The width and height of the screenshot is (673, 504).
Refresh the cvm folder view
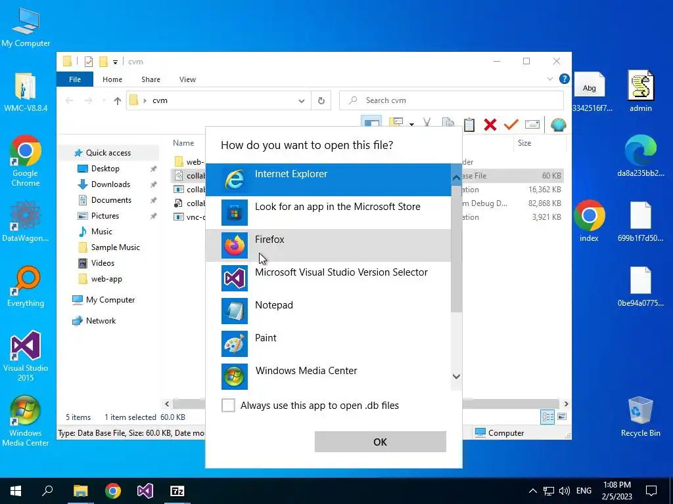[x=321, y=100]
